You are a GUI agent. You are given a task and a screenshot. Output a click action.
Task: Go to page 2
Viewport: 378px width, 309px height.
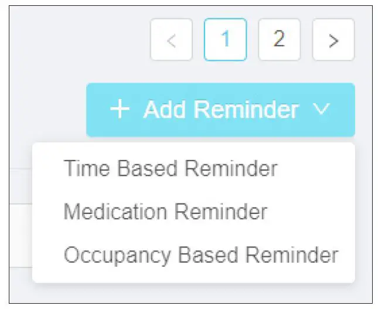click(279, 40)
